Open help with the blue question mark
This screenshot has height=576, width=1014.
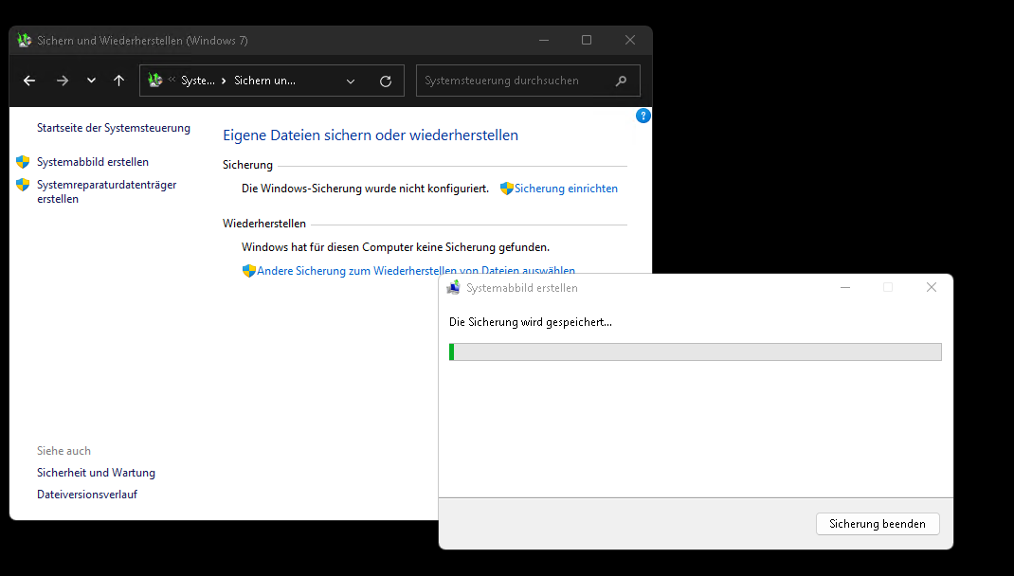point(643,116)
